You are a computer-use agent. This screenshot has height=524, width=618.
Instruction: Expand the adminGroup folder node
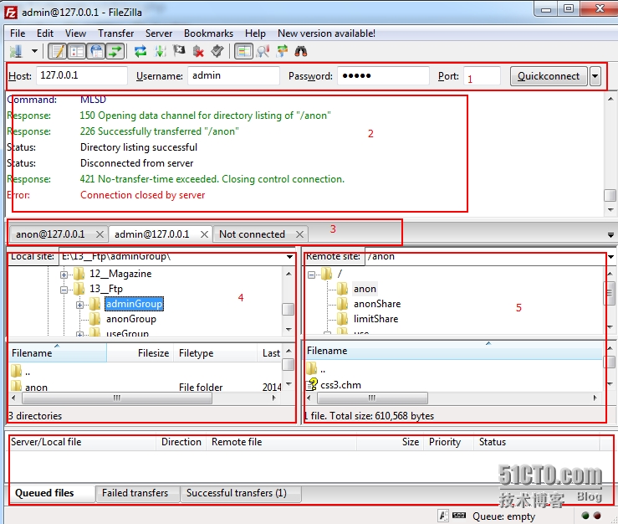pos(79,305)
